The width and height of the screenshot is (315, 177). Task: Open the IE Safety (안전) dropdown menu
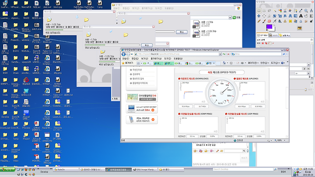pos(265,63)
